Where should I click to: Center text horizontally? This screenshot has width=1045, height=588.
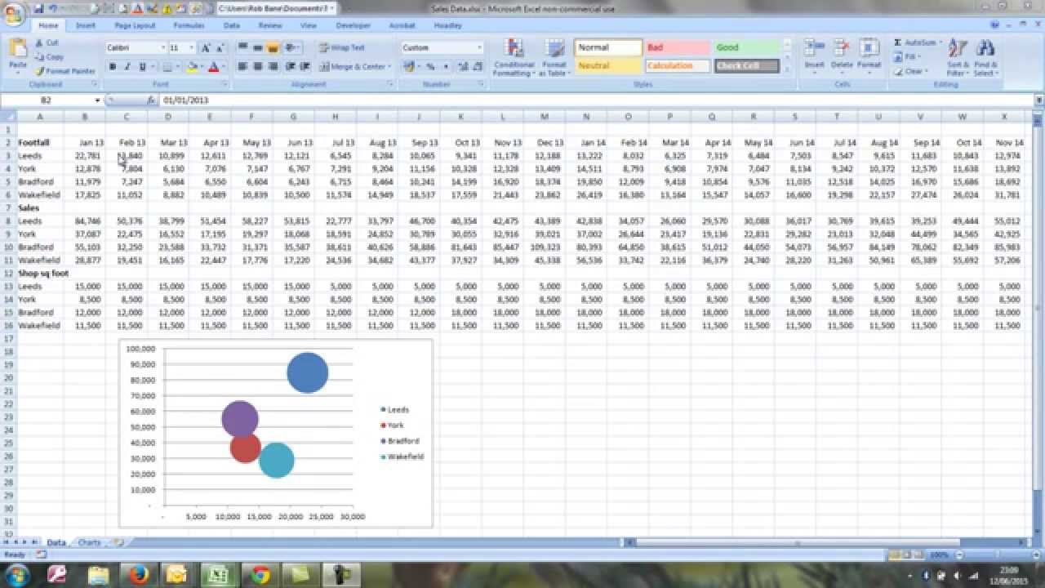(x=258, y=67)
